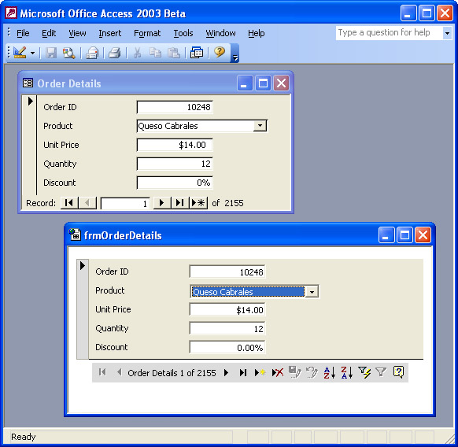Click Discount field in frmOrderDetails
The height and width of the screenshot is (447, 458).
227,347
